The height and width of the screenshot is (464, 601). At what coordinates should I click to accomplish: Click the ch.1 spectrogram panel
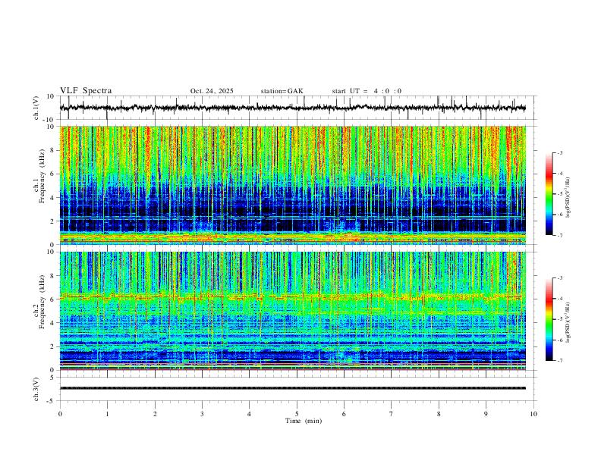[292, 185]
